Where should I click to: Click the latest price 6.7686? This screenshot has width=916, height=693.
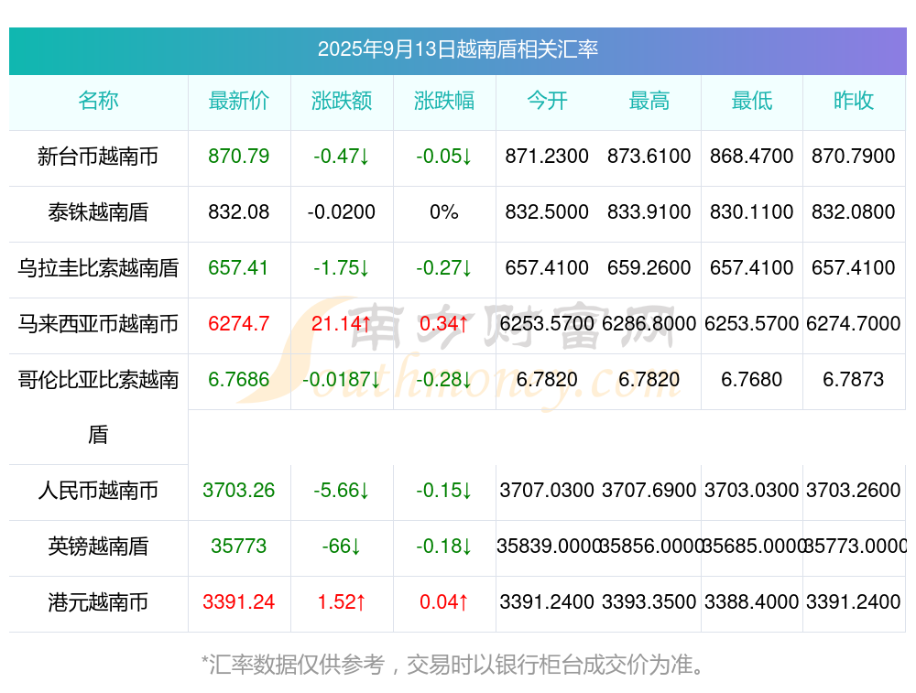pos(239,380)
